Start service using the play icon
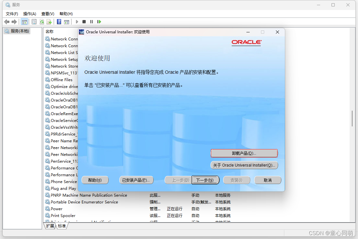The width and height of the screenshot is (358, 239). 77,22
